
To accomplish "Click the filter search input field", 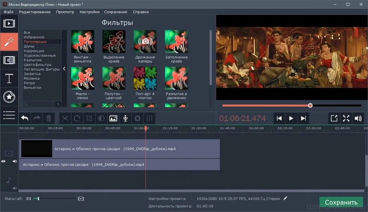I will coord(39,104).
